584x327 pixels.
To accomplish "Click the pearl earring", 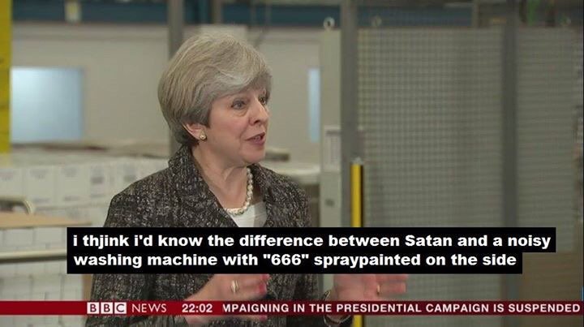I will point(202,136).
